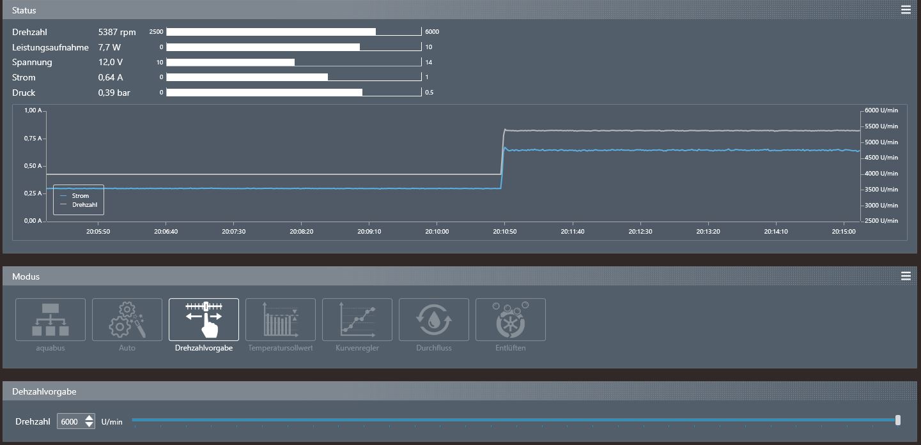Click the Status panel header title
The width and height of the screenshot is (921, 445).
coord(24,10)
